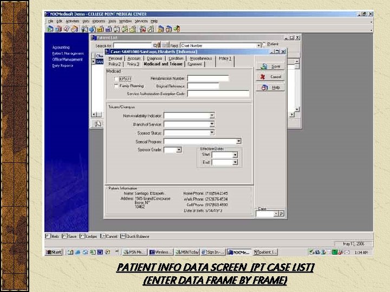
Task: Click the fourth main toolbar icon with orange circle
Action: 74,29
